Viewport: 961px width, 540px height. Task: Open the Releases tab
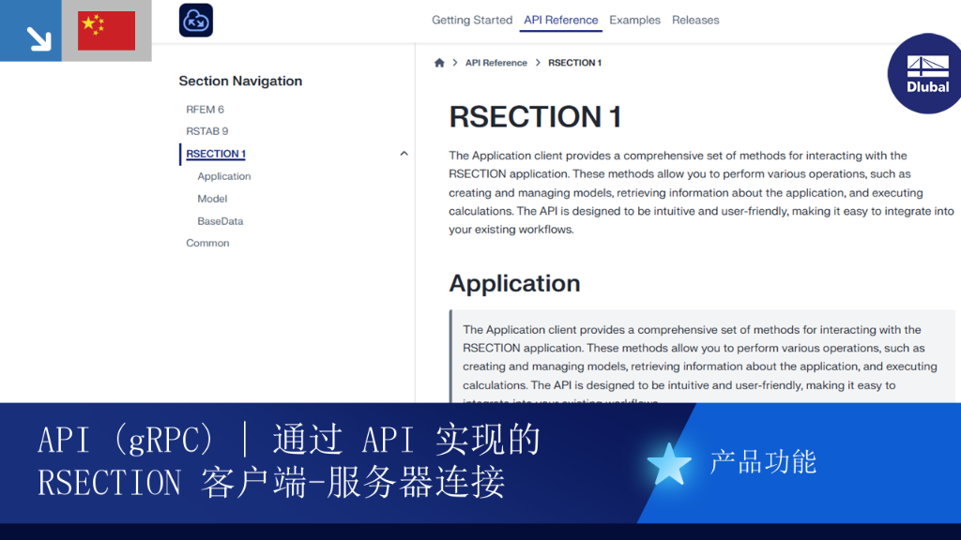(x=695, y=20)
